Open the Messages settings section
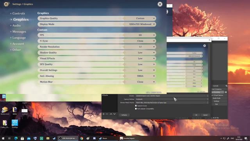Image resolution: width=250 pixels, height=141 pixels. tap(19, 32)
